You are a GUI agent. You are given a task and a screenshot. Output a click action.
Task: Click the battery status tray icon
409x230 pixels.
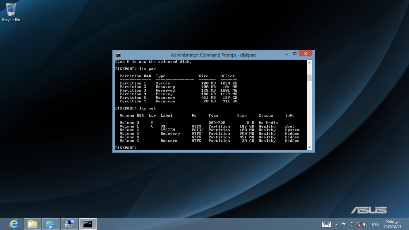click(x=352, y=224)
